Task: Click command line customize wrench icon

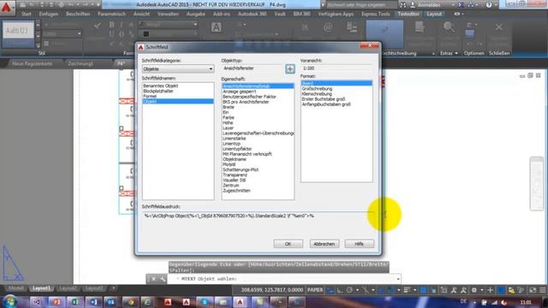Action: (163, 279)
